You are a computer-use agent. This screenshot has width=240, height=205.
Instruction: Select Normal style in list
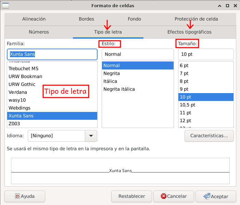coord(138,65)
